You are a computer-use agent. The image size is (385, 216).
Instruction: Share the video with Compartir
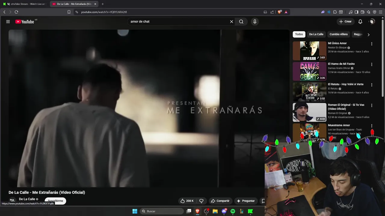[x=220, y=201]
